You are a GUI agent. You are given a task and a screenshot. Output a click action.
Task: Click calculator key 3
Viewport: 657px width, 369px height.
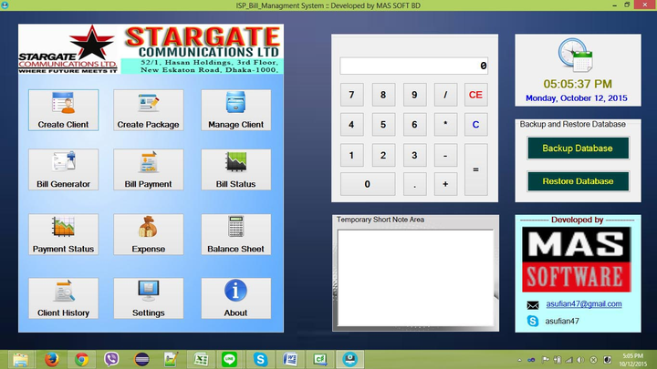click(x=414, y=155)
